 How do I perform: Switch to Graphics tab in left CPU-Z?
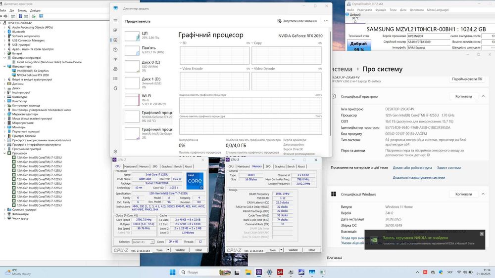tap(166, 166)
